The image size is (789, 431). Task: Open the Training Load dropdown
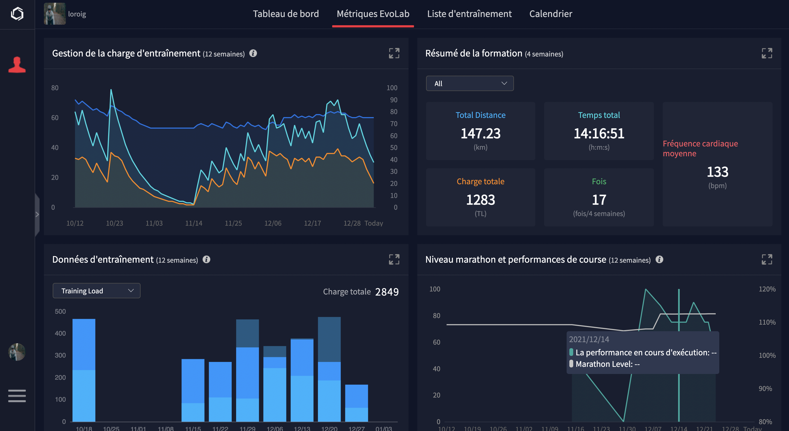(96, 291)
